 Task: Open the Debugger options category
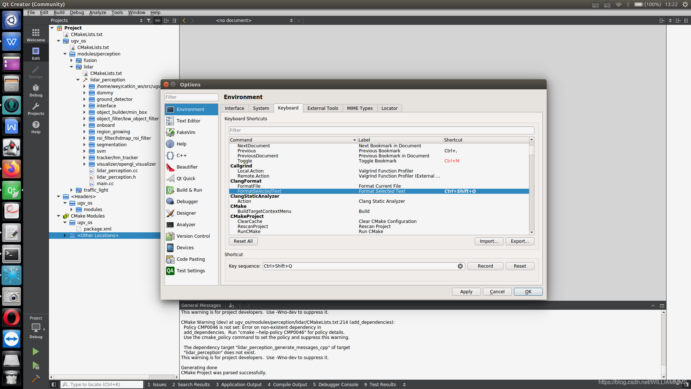click(187, 201)
